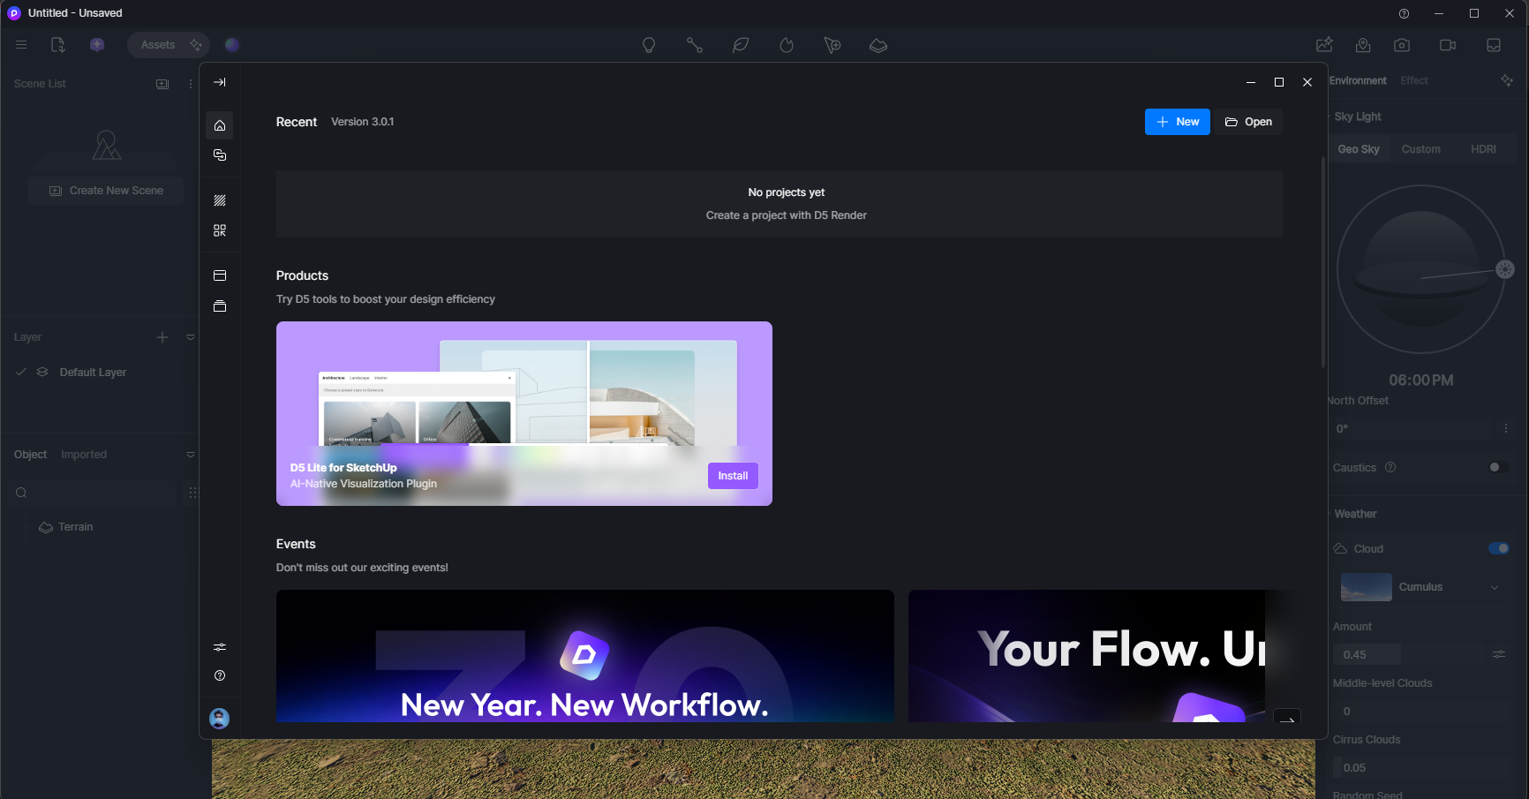Image resolution: width=1529 pixels, height=799 pixels.
Task: Open the Cumulus cloud type dropdown
Action: (1494, 587)
